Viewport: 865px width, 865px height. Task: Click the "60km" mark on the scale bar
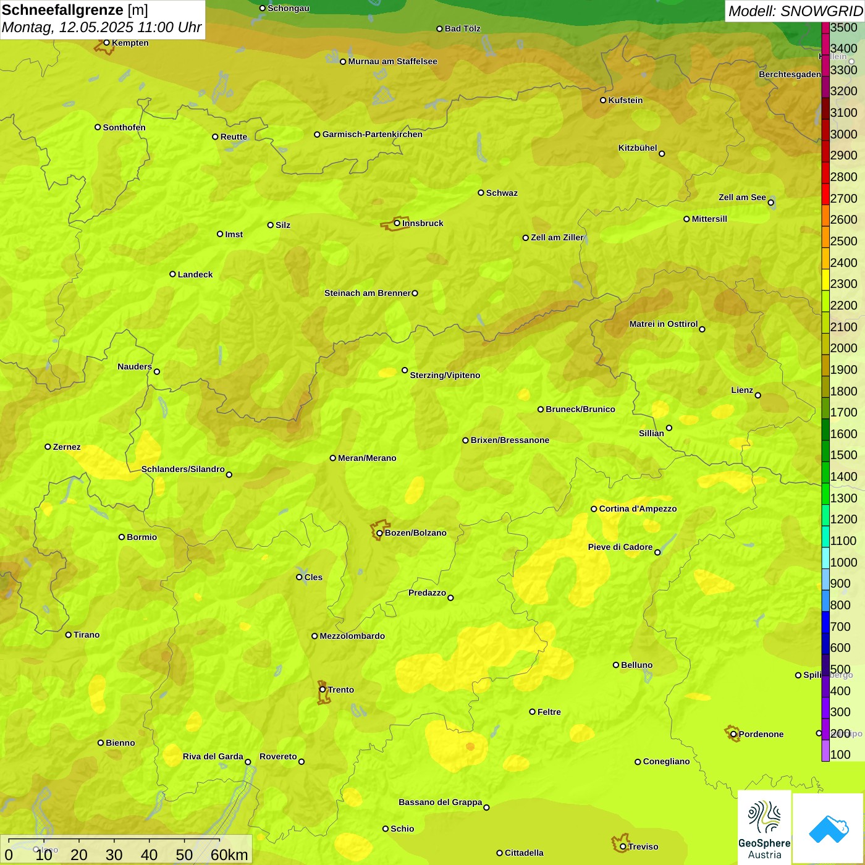229,854
